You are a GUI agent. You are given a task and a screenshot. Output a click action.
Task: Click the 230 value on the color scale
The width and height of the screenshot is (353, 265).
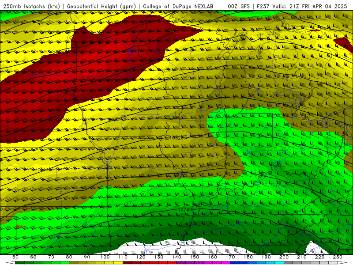(338, 257)
